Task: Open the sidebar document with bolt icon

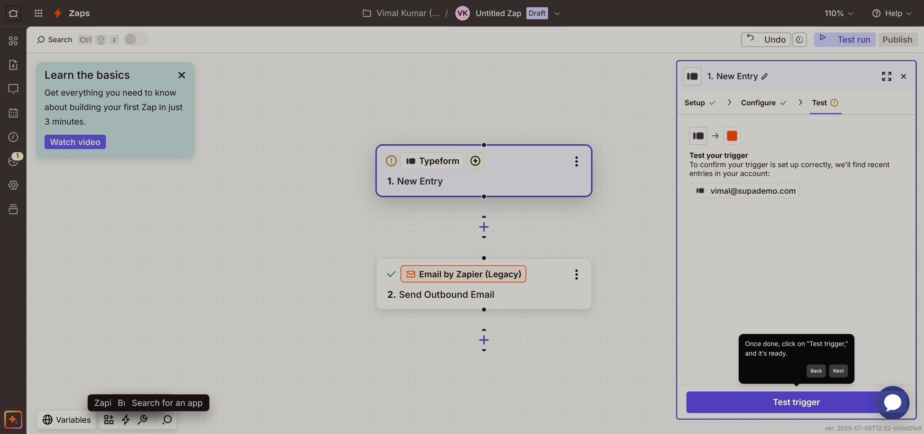Action: [13, 65]
